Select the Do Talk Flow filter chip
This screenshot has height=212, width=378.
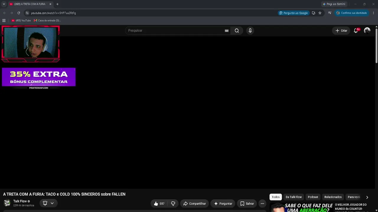pyautogui.click(x=294, y=197)
